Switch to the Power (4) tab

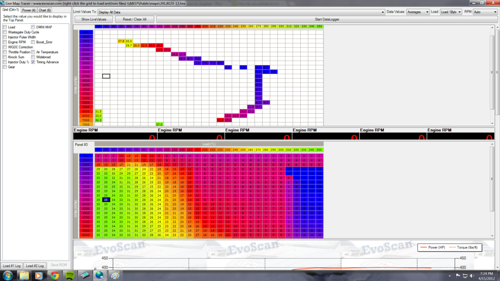pyautogui.click(x=29, y=10)
